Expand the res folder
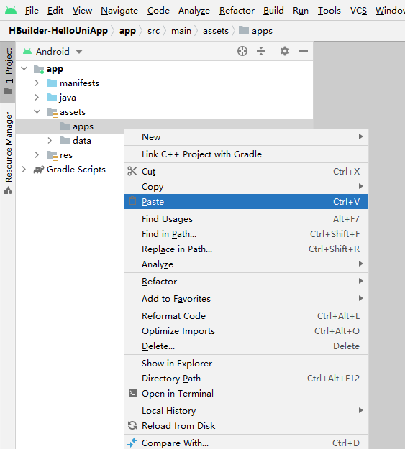The width and height of the screenshot is (405, 449). click(37, 155)
